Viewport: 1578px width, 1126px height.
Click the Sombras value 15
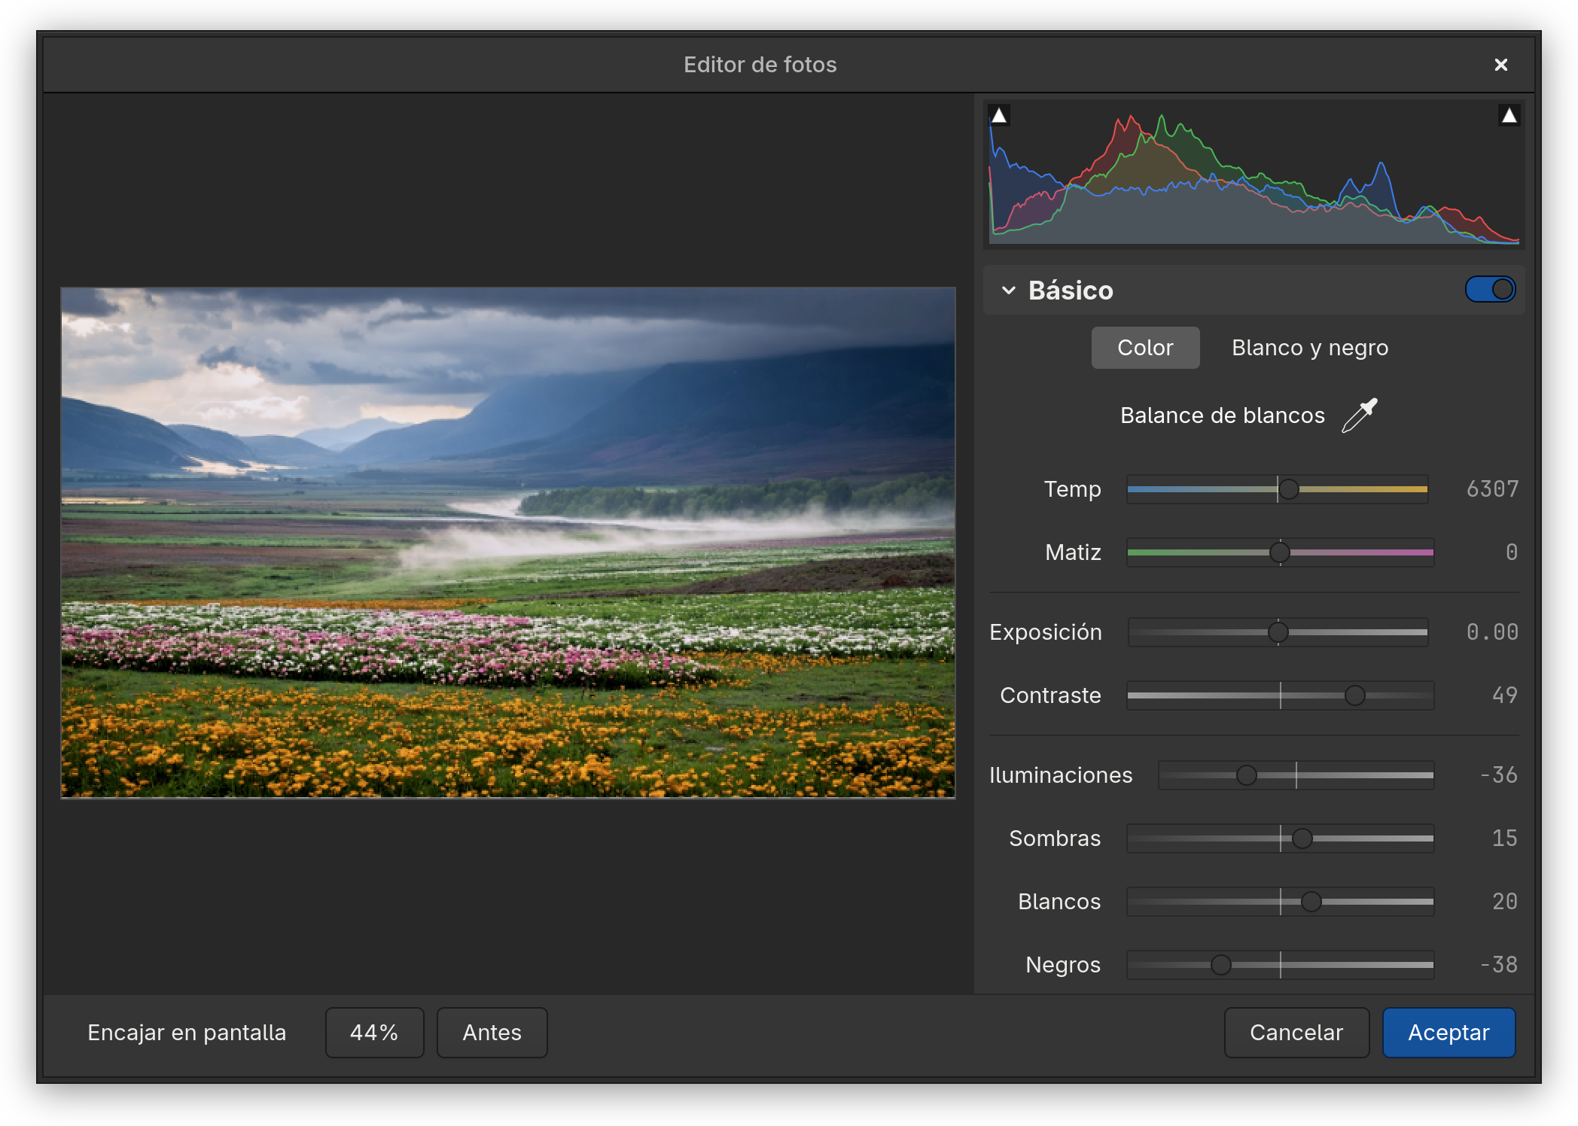[1505, 838]
